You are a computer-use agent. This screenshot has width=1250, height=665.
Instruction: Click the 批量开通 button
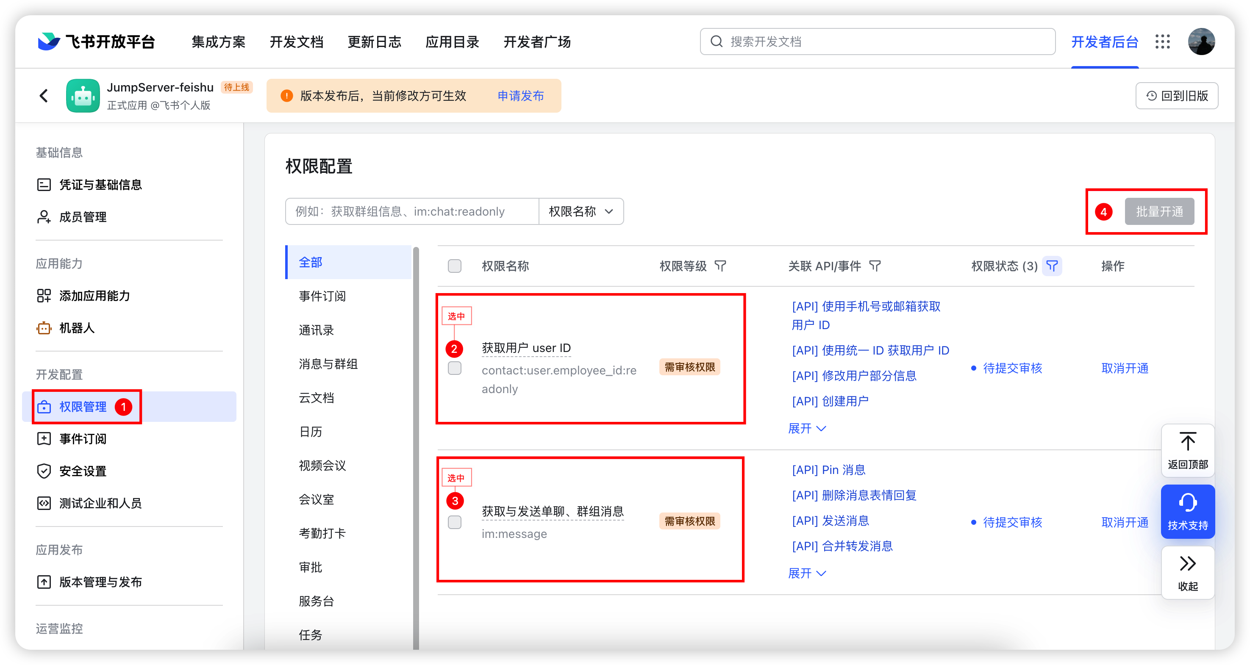(1159, 211)
